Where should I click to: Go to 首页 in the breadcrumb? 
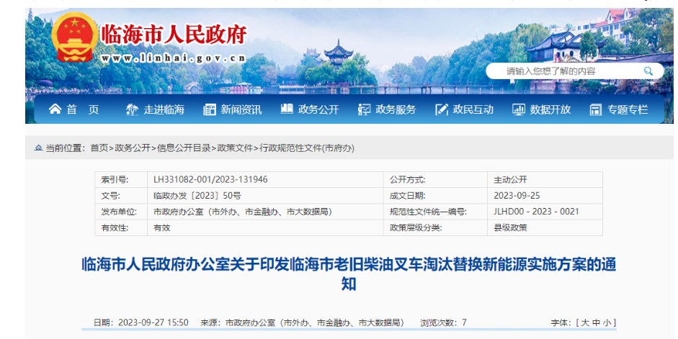tap(99, 148)
